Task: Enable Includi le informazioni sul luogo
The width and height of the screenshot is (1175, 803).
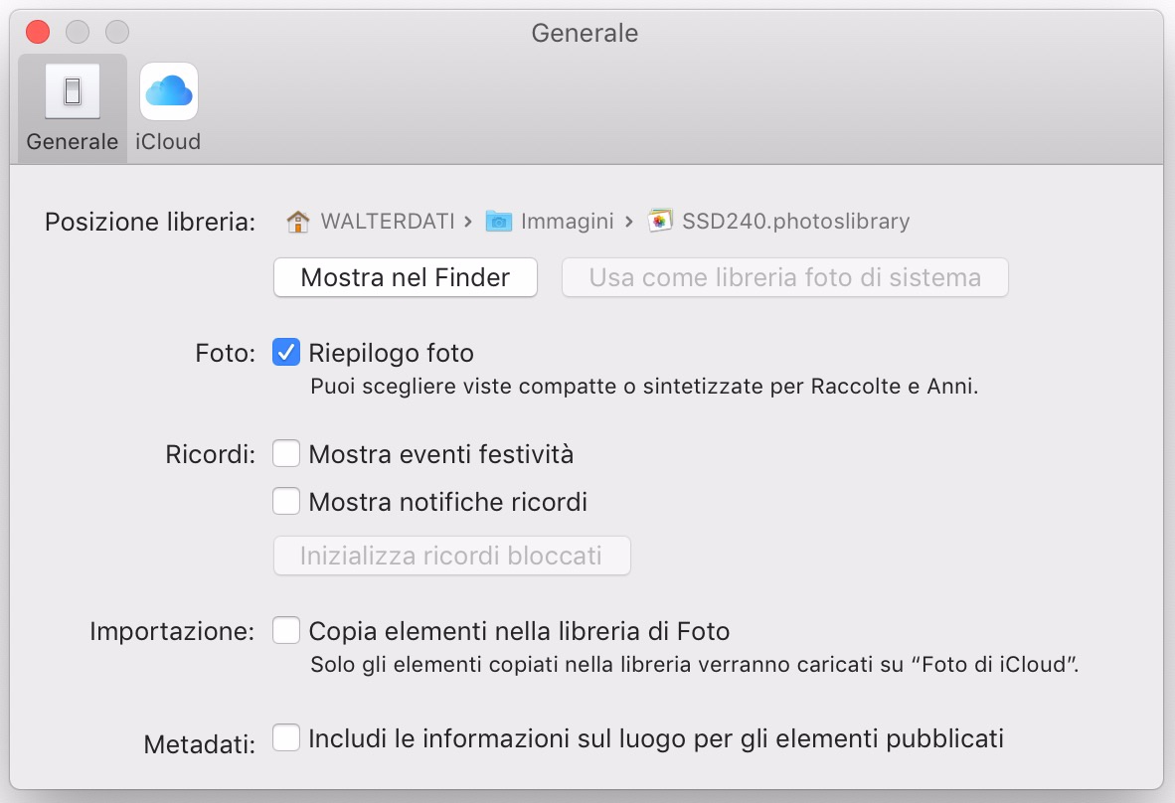Action: click(286, 738)
